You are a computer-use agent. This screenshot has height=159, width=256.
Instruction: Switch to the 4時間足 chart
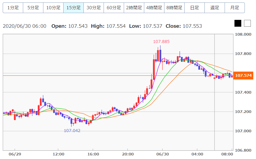click(154, 8)
